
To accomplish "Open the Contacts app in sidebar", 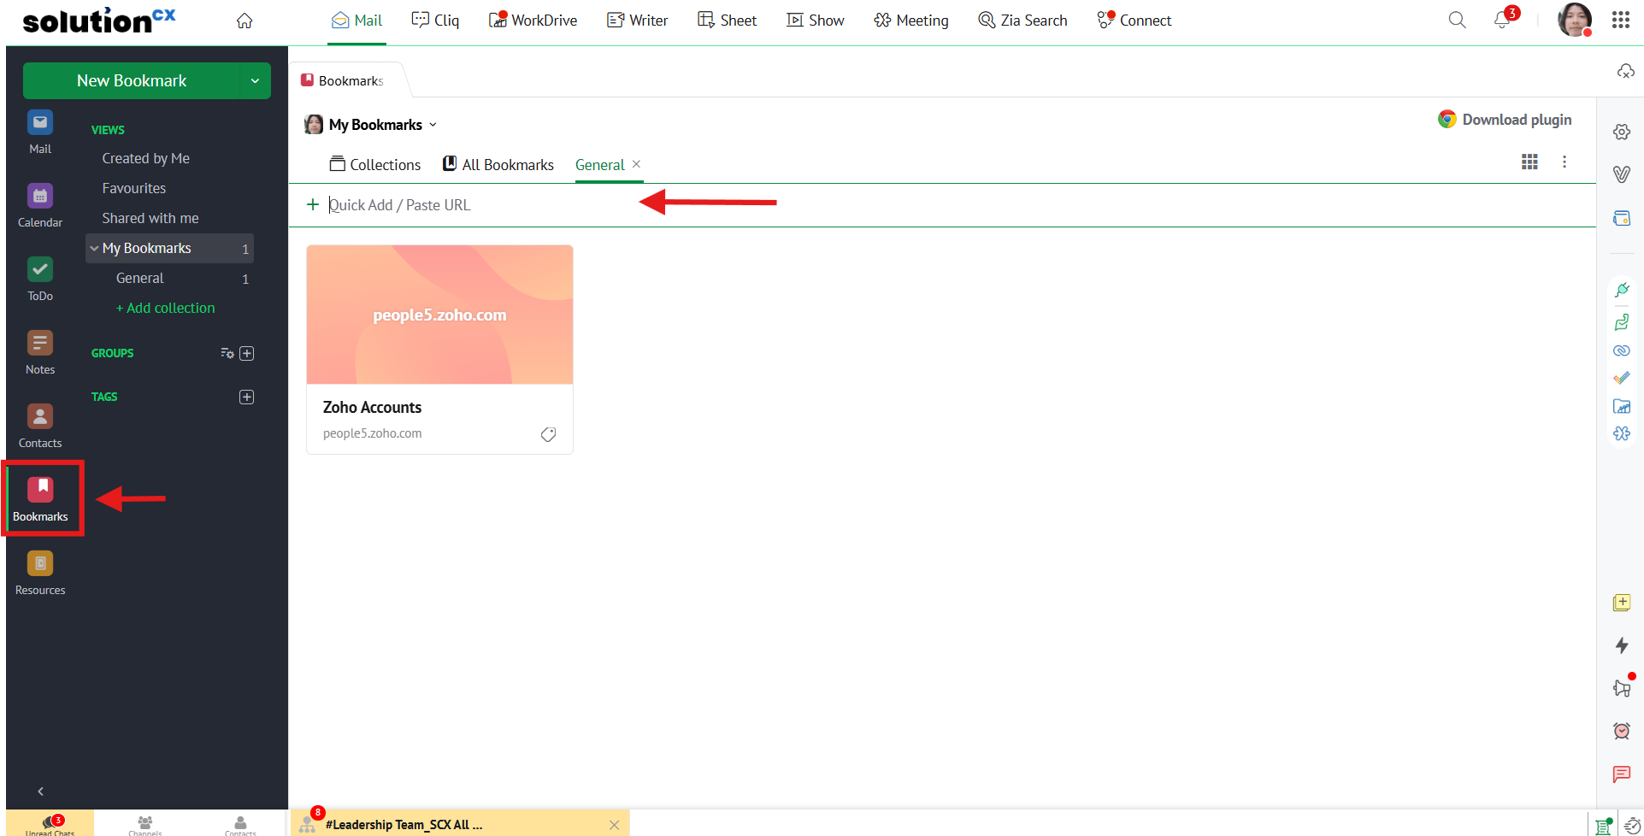I will 40,427.
